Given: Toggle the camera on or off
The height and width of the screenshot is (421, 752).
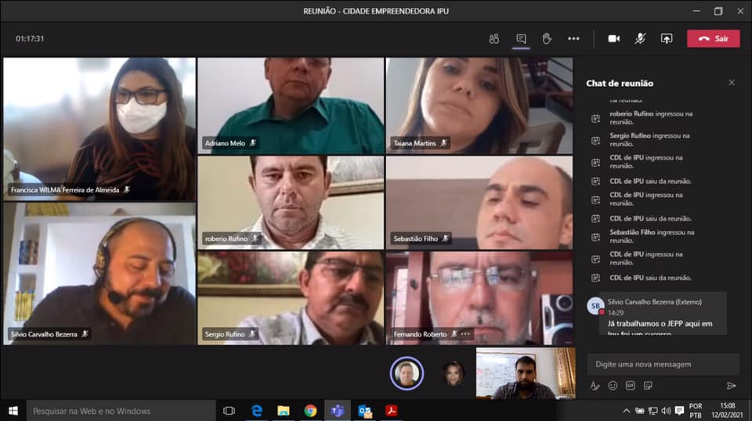Looking at the screenshot, I should [x=614, y=39].
